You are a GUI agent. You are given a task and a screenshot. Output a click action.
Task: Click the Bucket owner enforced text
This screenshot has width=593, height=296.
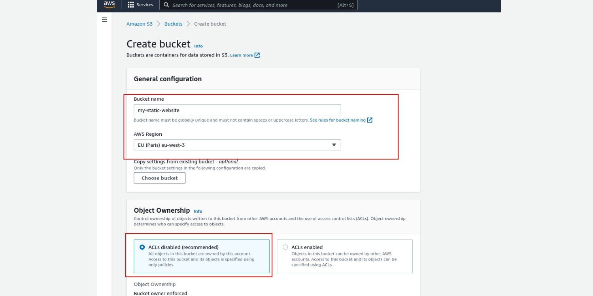(161, 293)
